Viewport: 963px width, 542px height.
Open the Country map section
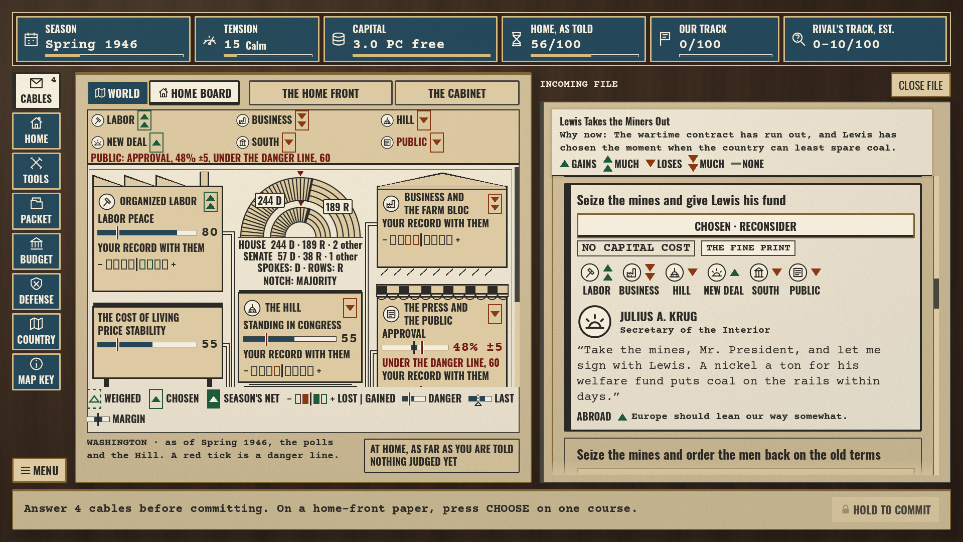tap(36, 332)
